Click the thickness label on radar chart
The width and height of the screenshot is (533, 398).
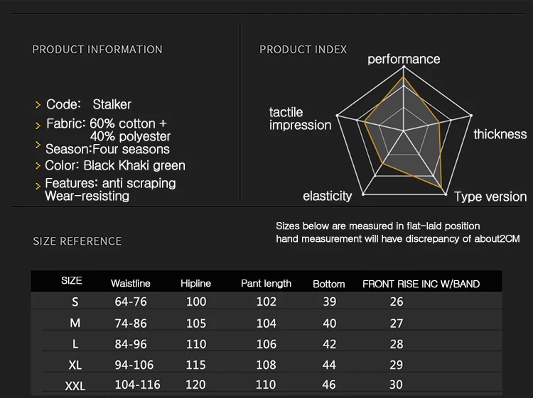(500, 134)
